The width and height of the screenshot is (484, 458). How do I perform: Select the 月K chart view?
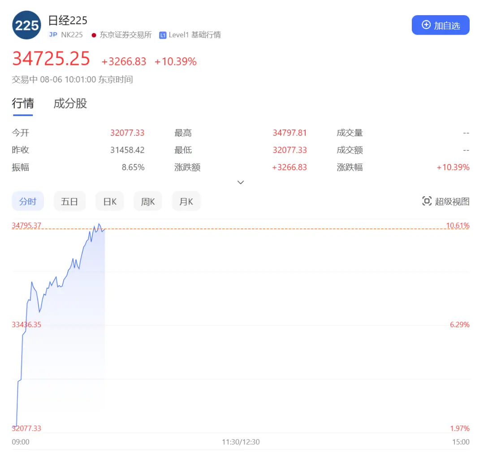tap(186, 201)
